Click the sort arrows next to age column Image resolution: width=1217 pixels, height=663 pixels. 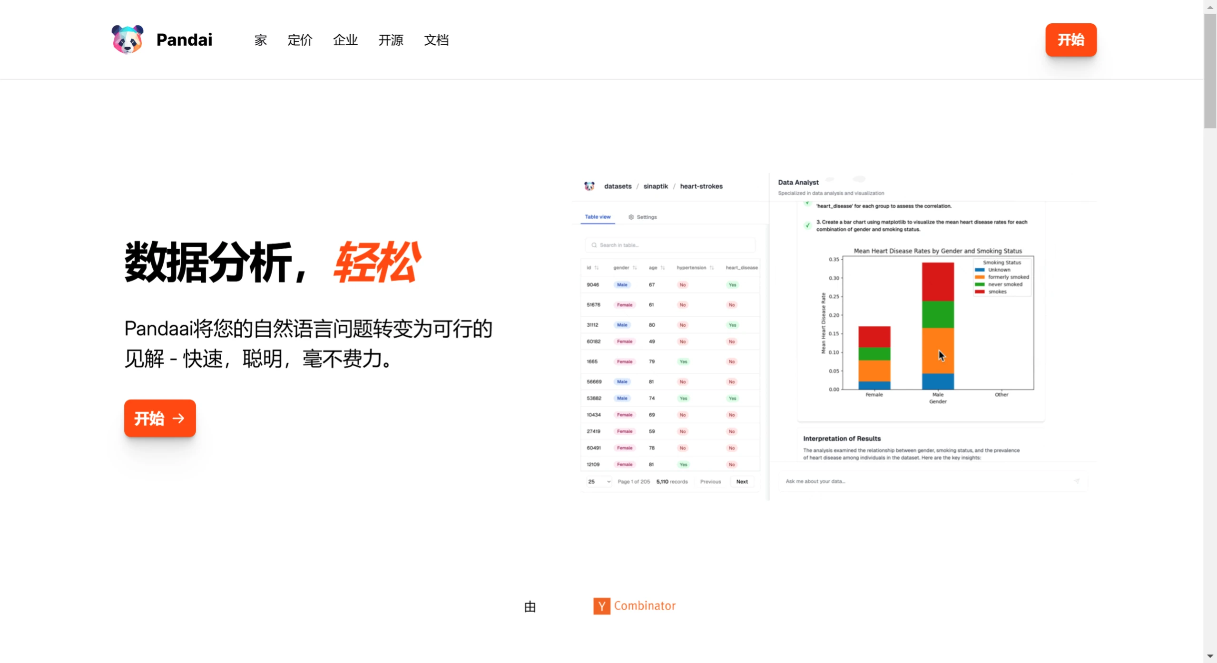(x=663, y=268)
